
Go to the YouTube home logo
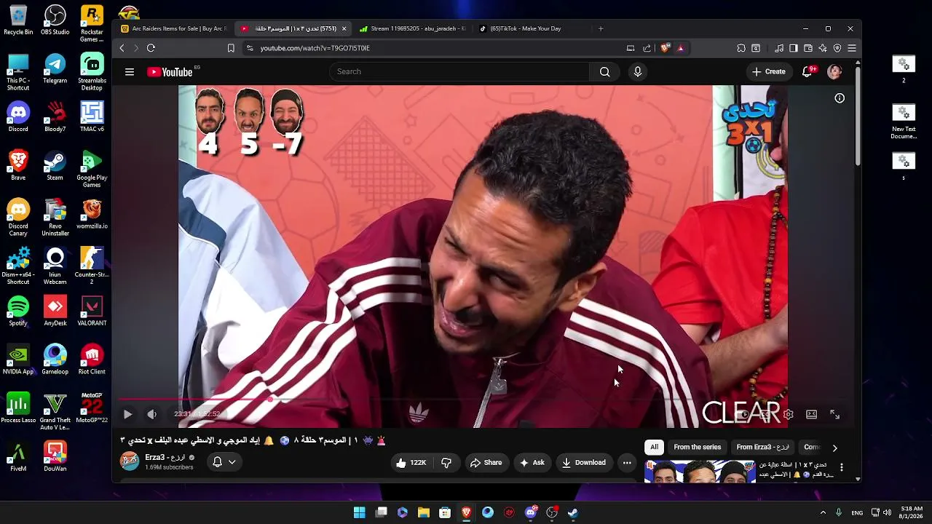point(170,72)
